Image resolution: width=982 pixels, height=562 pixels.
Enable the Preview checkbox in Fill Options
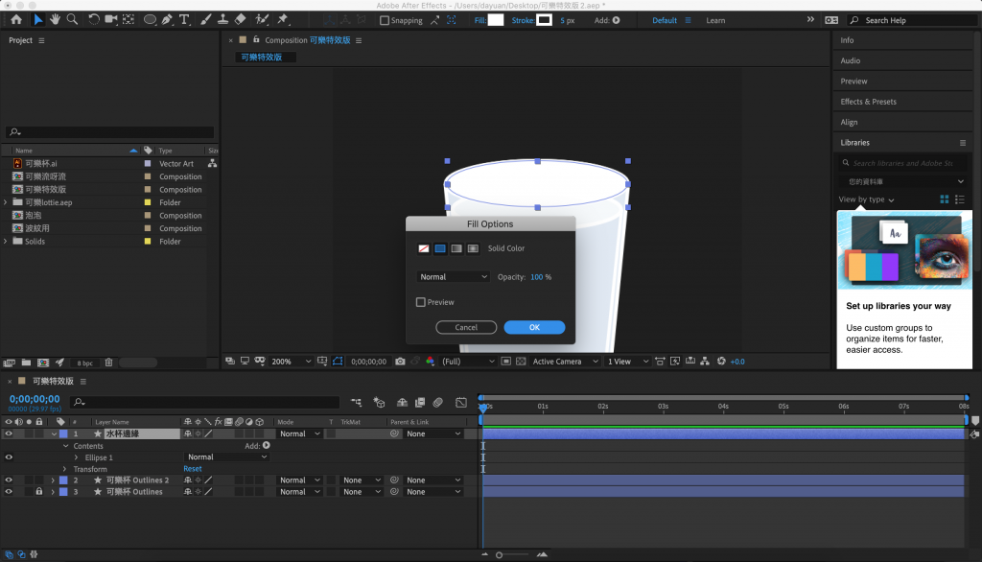click(x=421, y=302)
